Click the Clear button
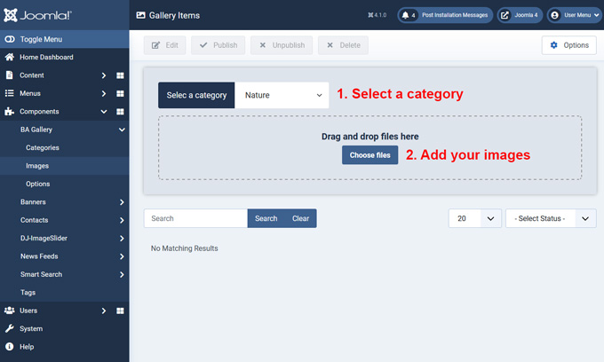The width and height of the screenshot is (604, 362). pos(301,218)
